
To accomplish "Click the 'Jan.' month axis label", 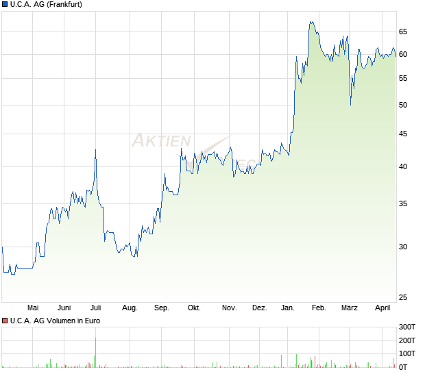I will [288, 308].
